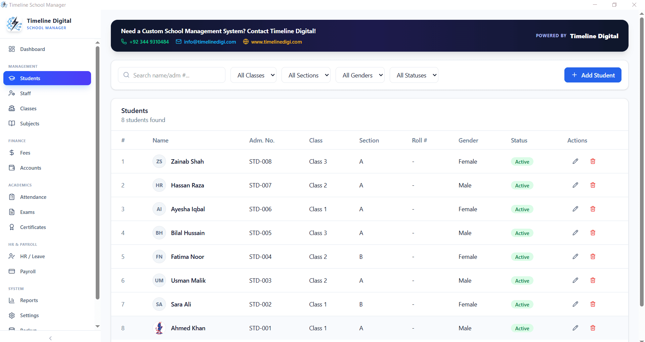Open the All Sections dropdown

tap(306, 75)
